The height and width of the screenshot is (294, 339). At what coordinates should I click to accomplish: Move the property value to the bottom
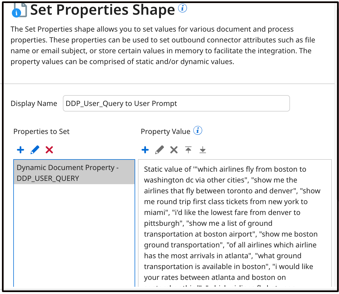[x=202, y=150]
